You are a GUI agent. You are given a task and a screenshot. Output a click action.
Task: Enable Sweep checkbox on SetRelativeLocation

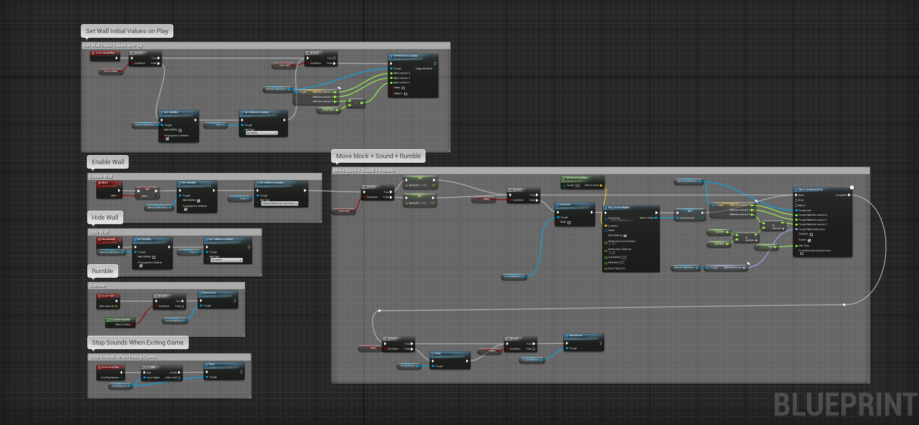[x=403, y=88]
